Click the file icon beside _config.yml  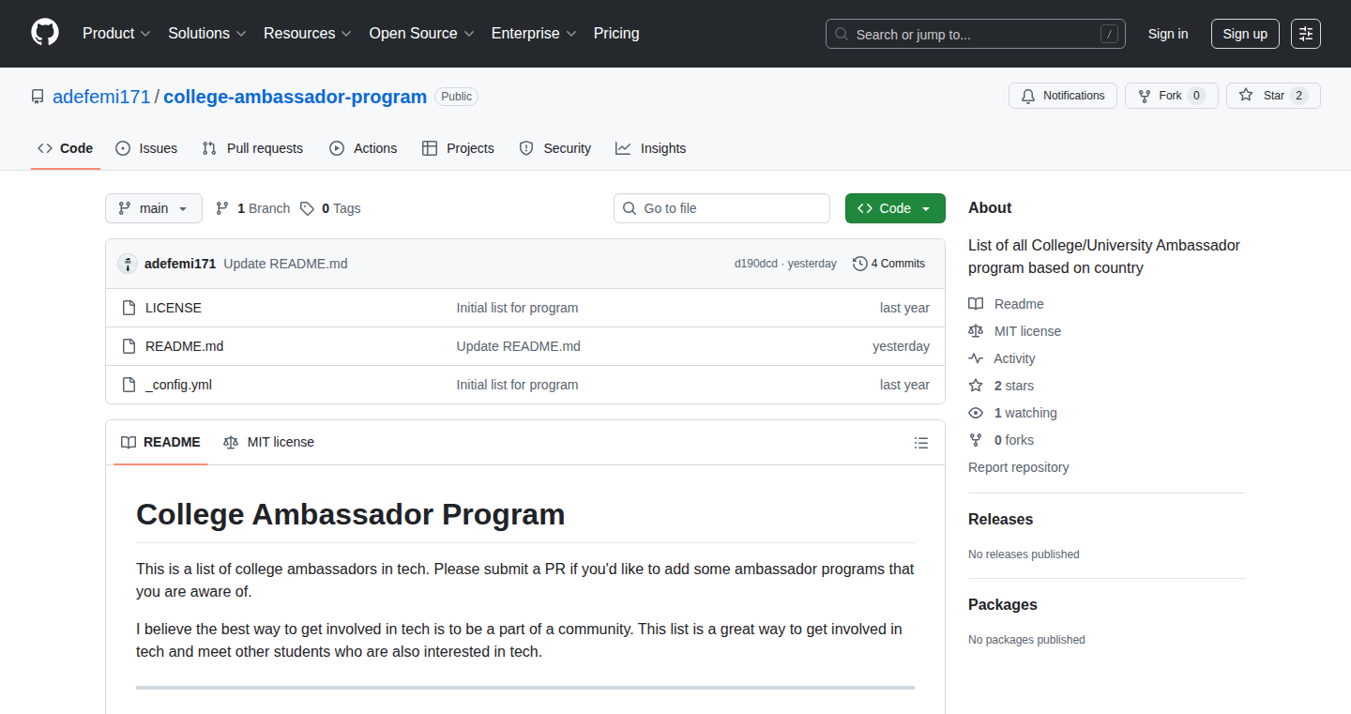pos(129,385)
